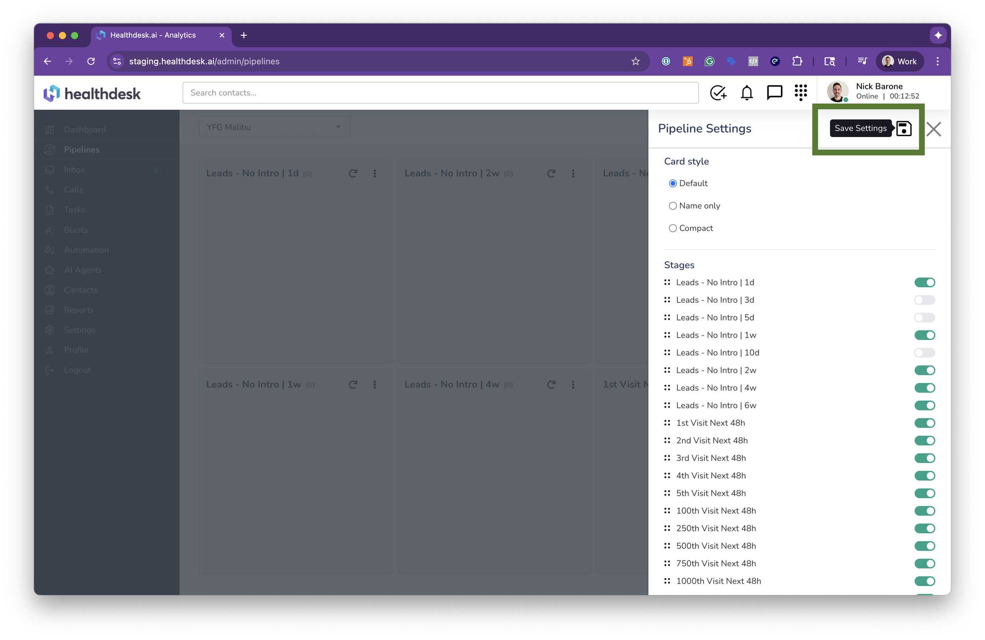Turn off the 500th Visit Next 48h toggle
Screen dimensions: 985x640
click(x=924, y=546)
